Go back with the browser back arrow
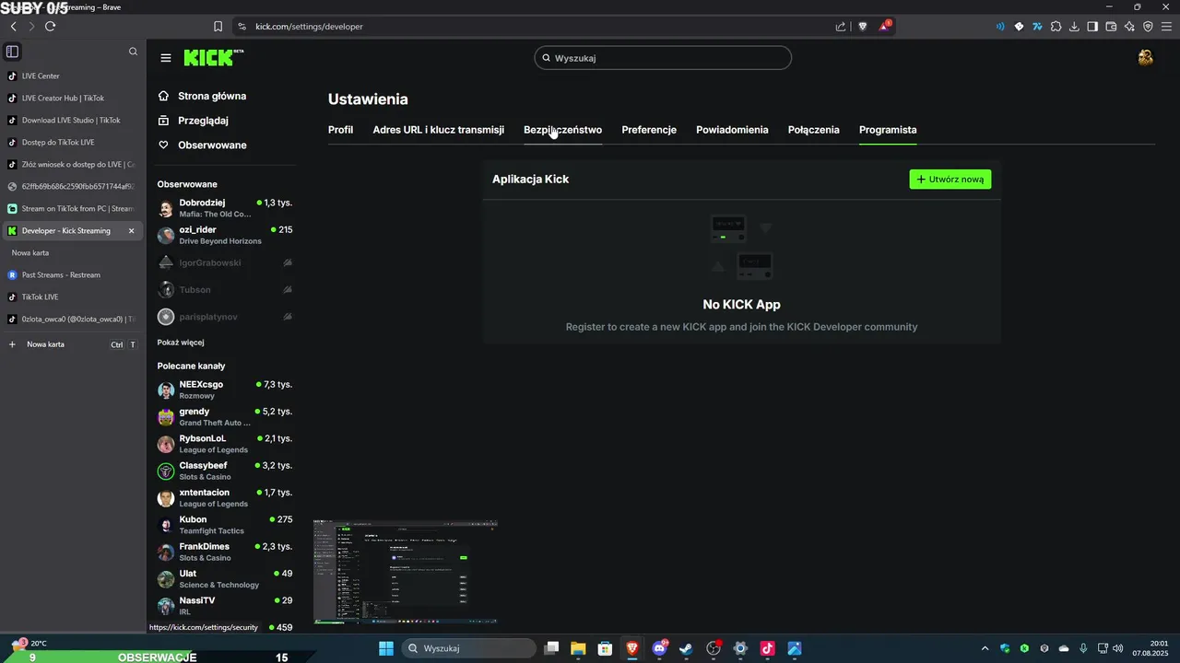 (x=13, y=26)
